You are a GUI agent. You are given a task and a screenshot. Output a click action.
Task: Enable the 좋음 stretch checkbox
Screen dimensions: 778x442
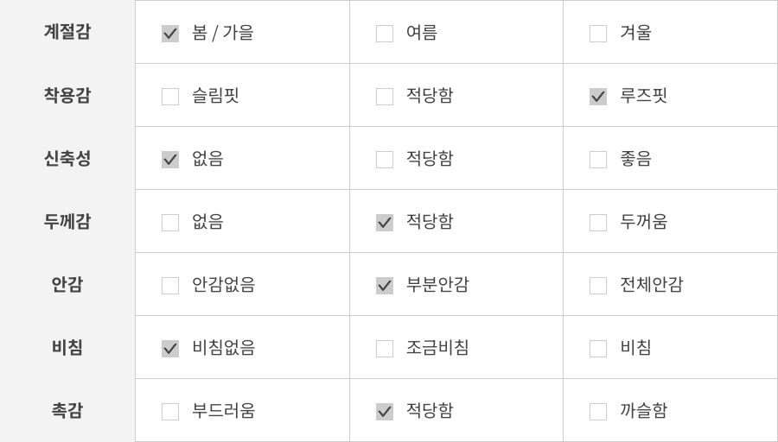click(x=598, y=160)
